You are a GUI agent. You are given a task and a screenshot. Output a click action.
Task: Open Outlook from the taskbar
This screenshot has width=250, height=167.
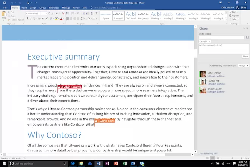pos(133,164)
